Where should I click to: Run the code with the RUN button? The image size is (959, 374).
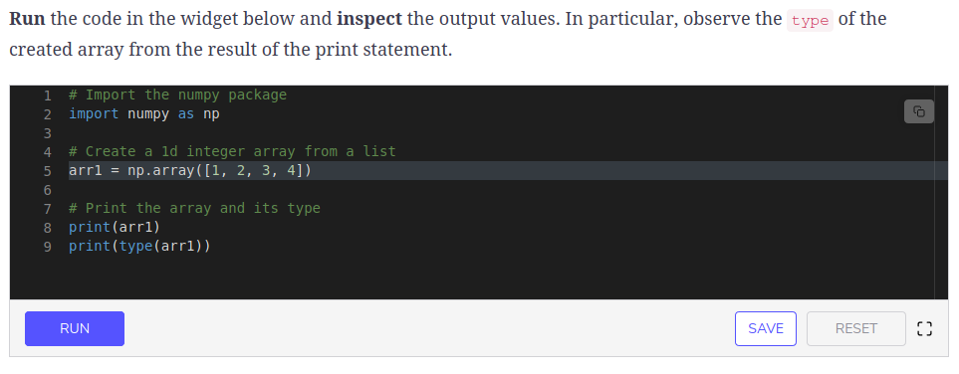[75, 329]
